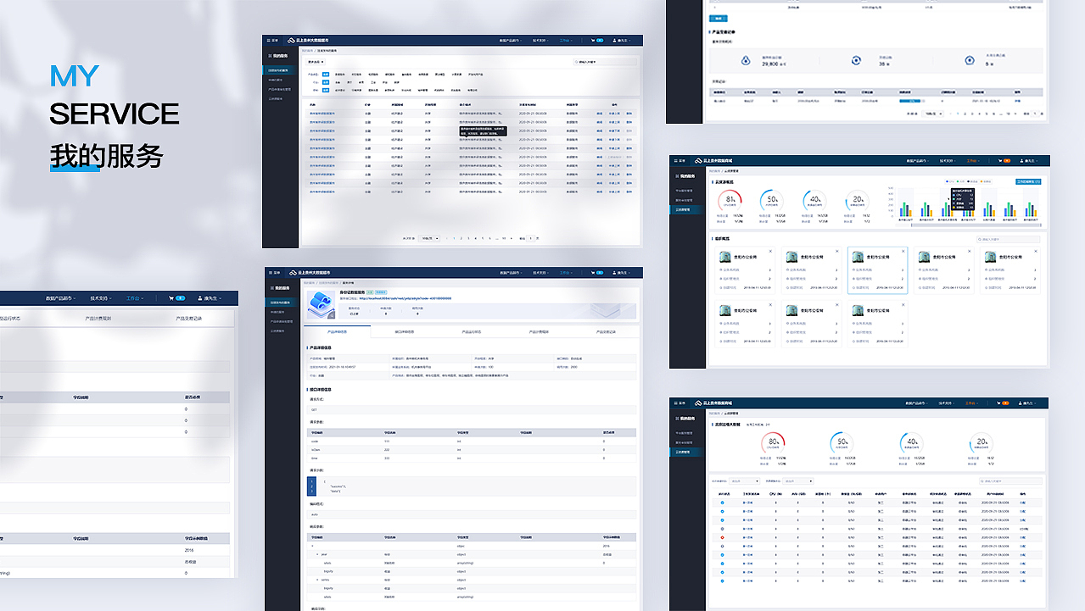
Task: Click 40% gauge in host table window
Action: click(x=912, y=443)
